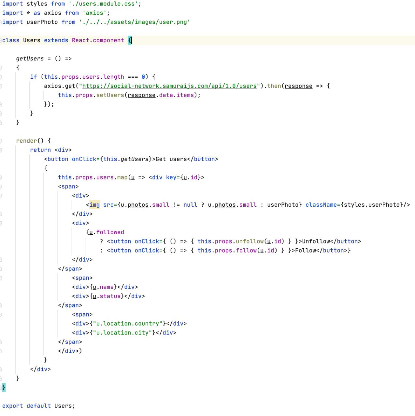Viewport: 415px width, 416px height.
Task: Click the 'extends' keyword
Action: click(56, 40)
